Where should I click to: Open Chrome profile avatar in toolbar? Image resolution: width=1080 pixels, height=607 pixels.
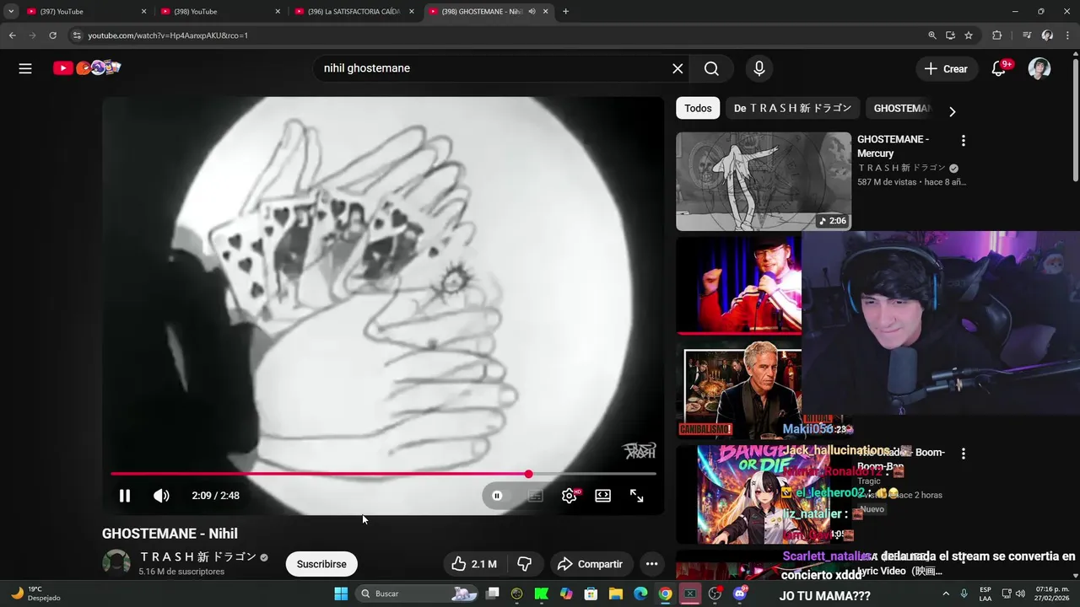(x=1047, y=35)
